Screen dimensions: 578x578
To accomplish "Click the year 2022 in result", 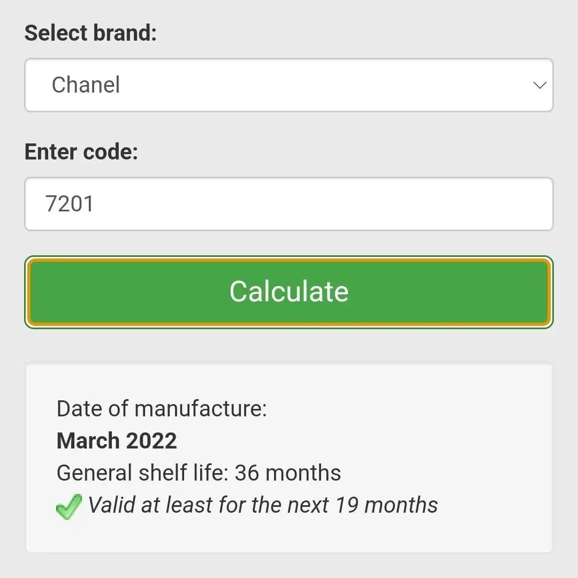I will coord(151,440).
